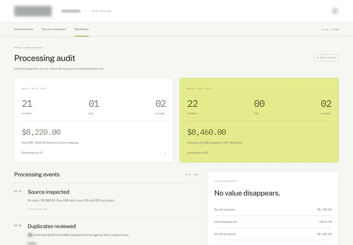Image resolution: width=353 pixels, height=245 pixels.
Task: Click the blurred logo in the header
Action: coord(33,11)
